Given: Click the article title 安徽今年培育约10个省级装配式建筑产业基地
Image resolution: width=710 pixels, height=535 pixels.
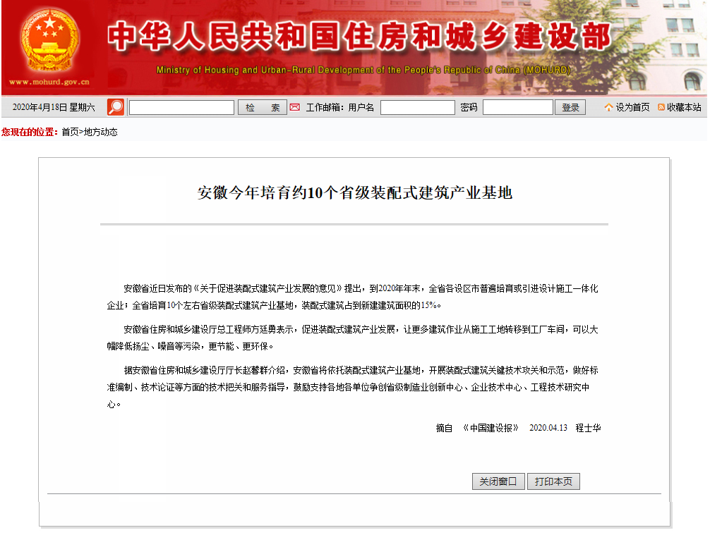Looking at the screenshot, I should pyautogui.click(x=354, y=192).
